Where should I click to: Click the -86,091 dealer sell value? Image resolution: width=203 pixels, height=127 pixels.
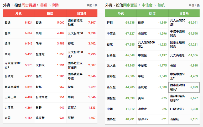tap(193, 23)
